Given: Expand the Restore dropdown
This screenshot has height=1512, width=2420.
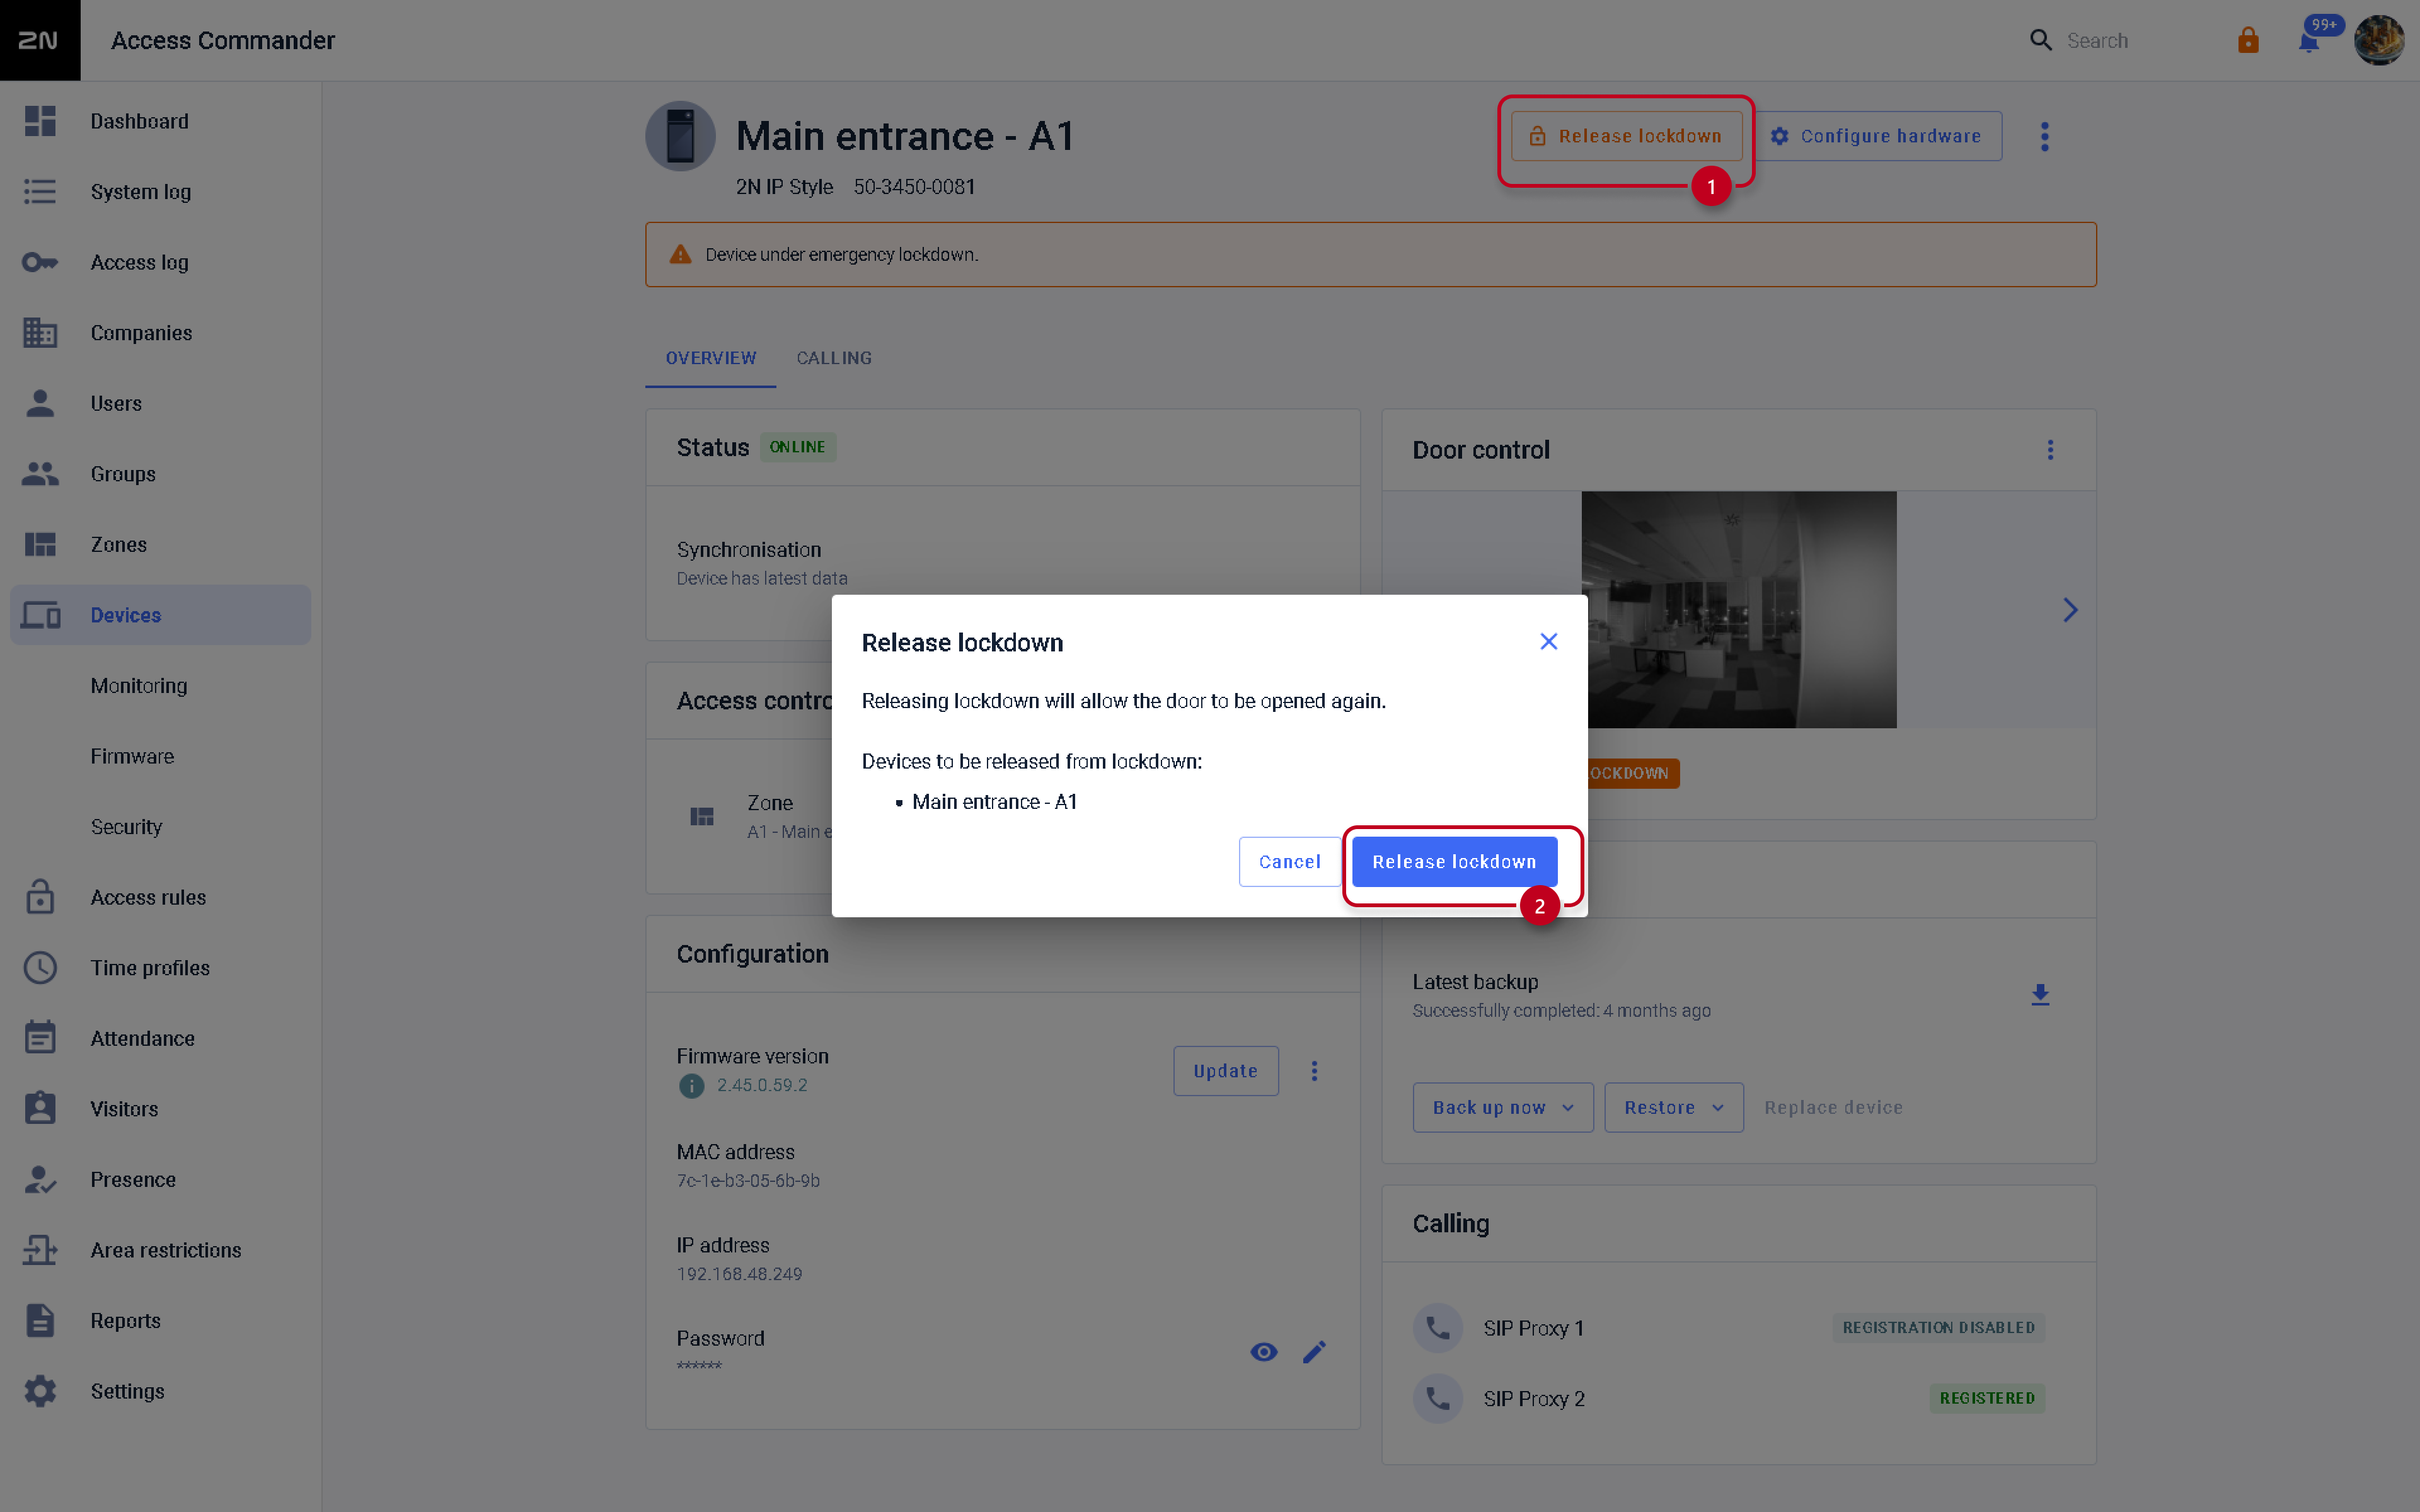Looking at the screenshot, I should pos(1673,1108).
